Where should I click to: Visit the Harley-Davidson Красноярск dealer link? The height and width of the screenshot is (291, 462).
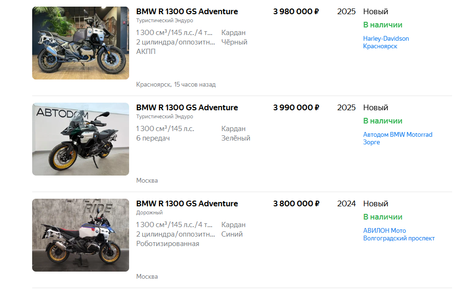[386, 42]
